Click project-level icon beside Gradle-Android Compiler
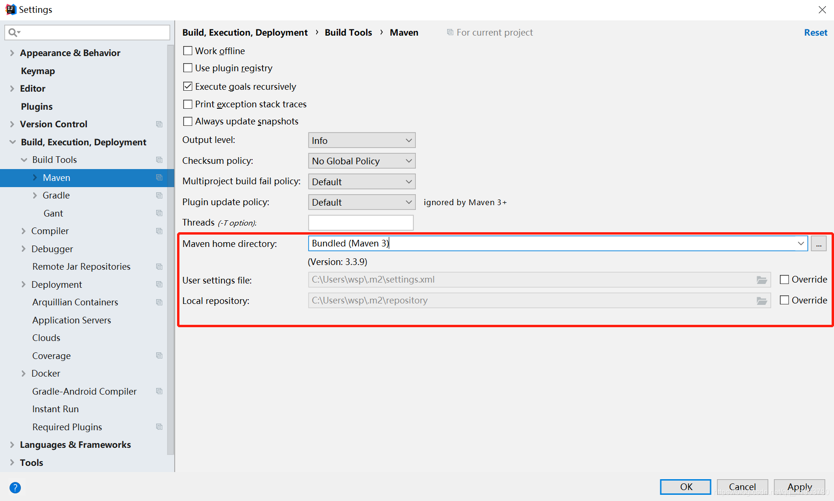834x501 pixels. click(159, 391)
